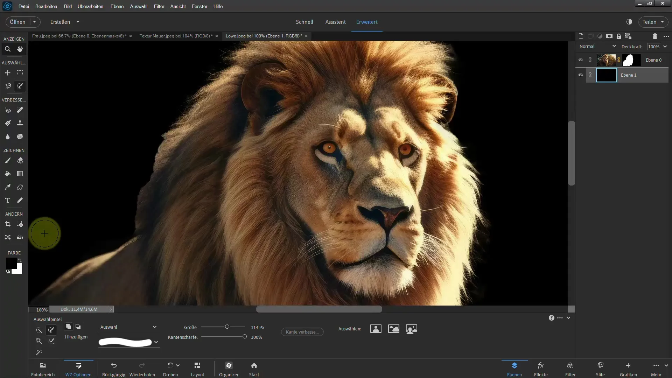Swap foreground and background colors

pyautogui.click(x=20, y=260)
